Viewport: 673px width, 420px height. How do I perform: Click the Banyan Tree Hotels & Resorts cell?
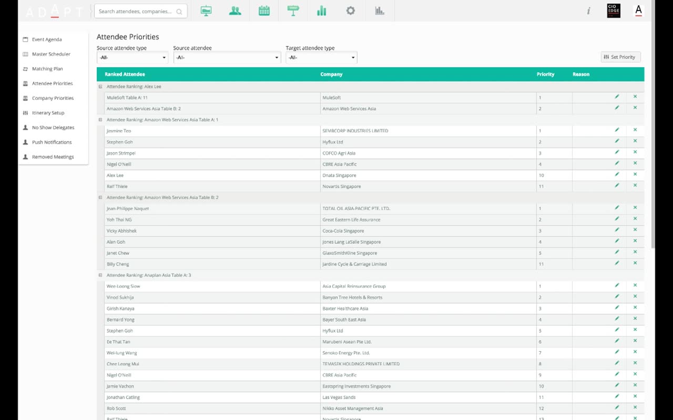pos(428,297)
